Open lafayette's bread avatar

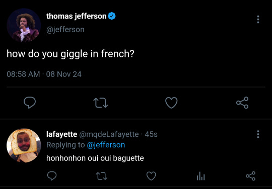[x=24, y=145]
